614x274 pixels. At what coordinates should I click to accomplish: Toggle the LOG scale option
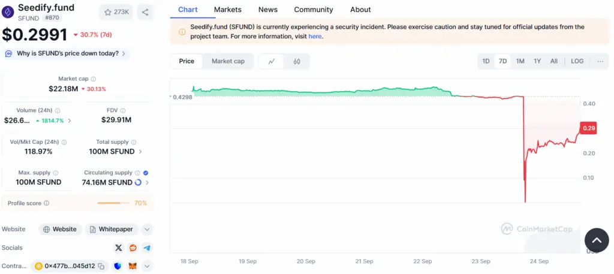click(577, 61)
